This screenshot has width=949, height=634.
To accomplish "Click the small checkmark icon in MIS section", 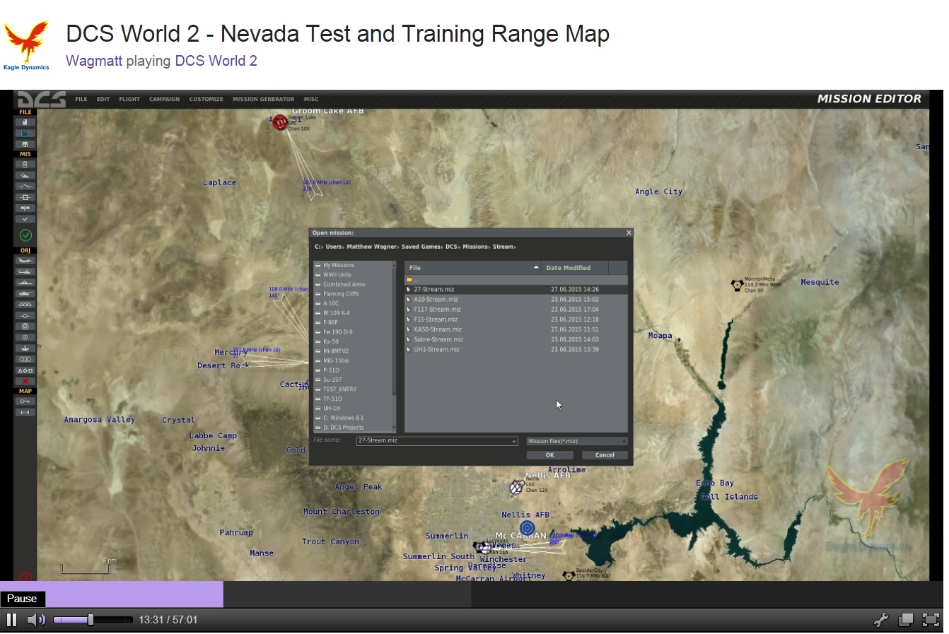I will coord(25,219).
